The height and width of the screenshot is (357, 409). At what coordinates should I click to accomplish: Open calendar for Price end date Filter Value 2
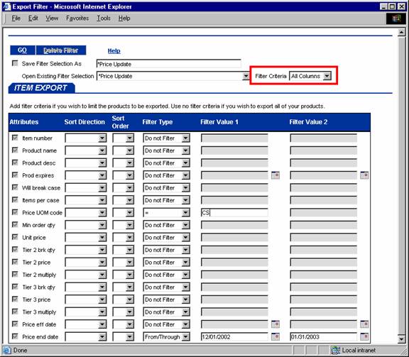[x=364, y=336]
